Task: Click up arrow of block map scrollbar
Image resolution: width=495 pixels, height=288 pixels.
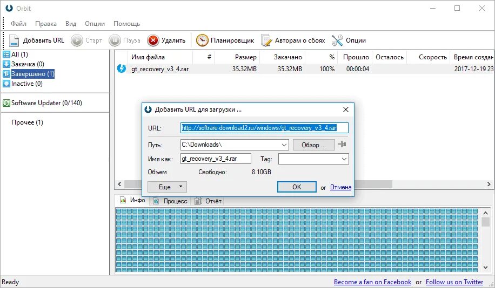Action: coord(485,214)
